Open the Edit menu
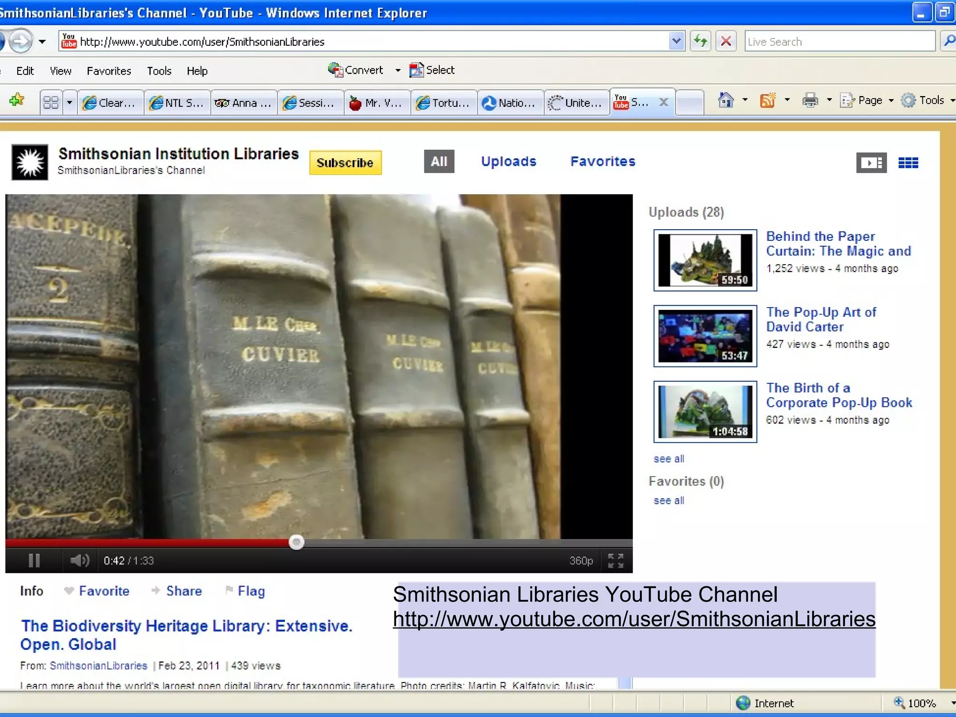Viewport: 956px width, 717px height. click(x=25, y=71)
